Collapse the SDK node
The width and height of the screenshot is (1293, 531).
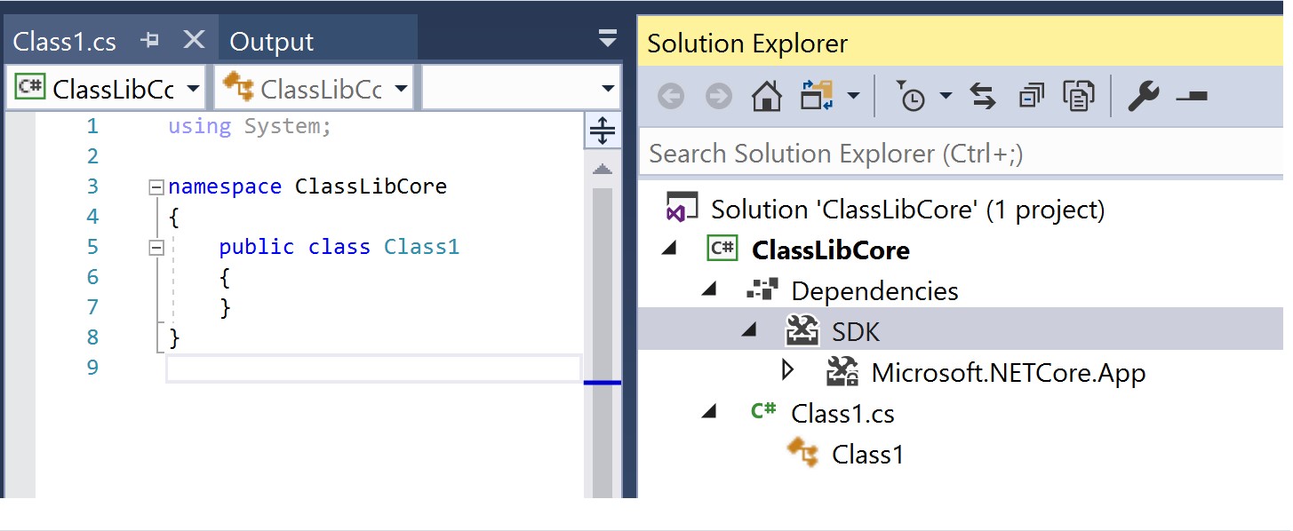(749, 331)
